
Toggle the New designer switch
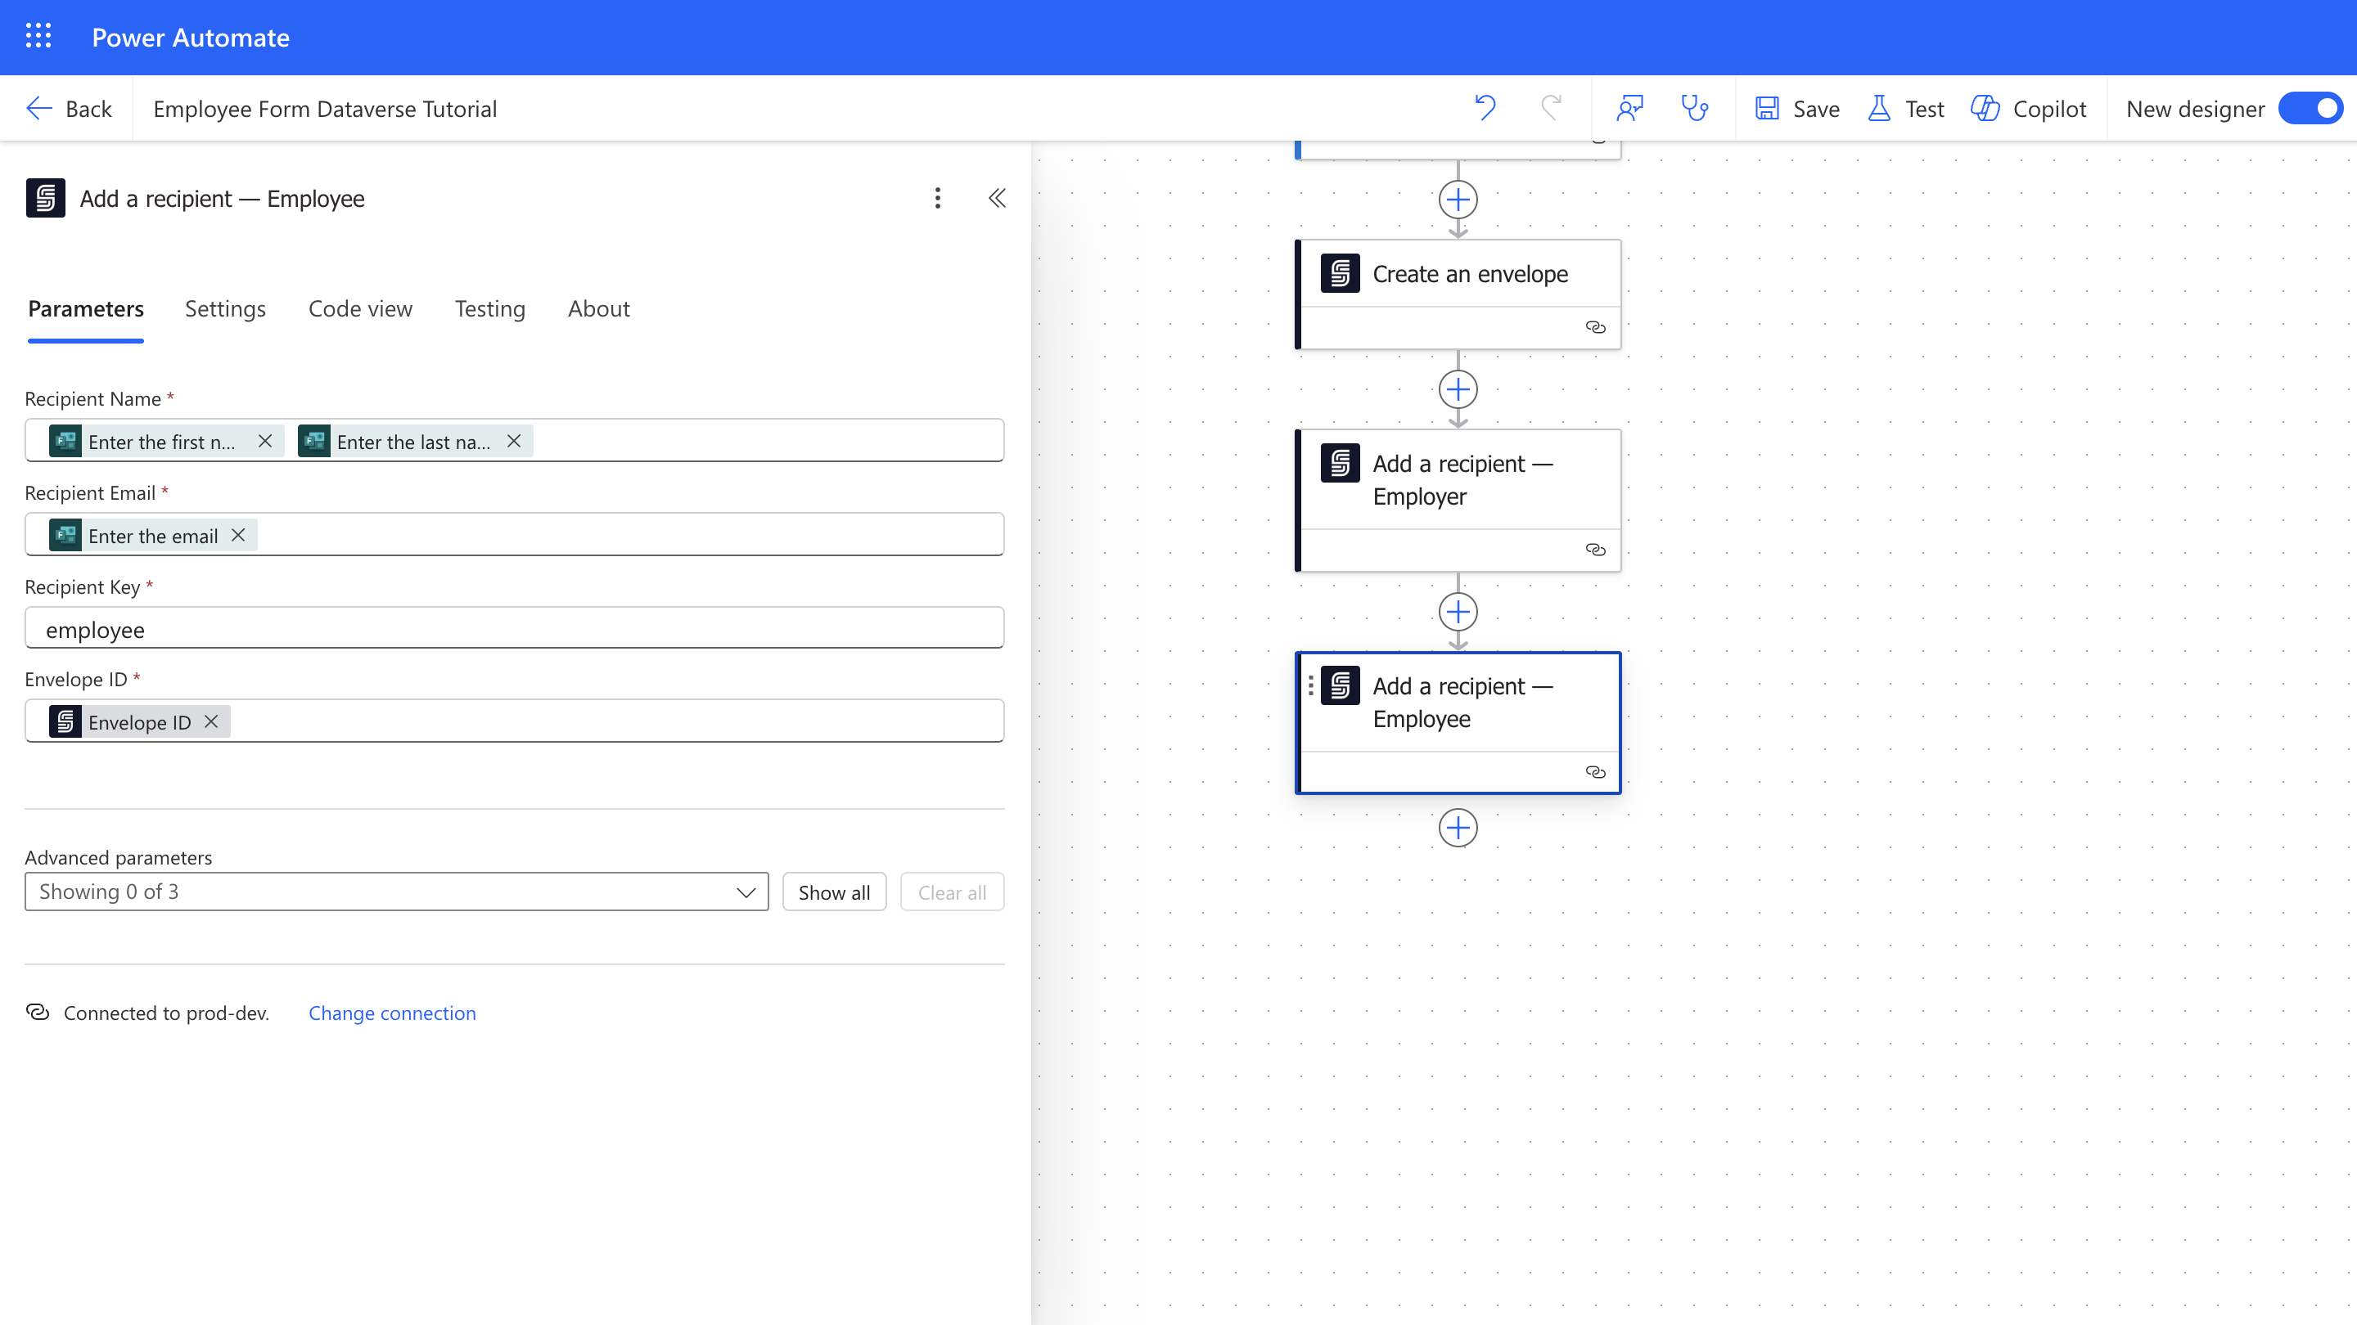tap(2310, 108)
